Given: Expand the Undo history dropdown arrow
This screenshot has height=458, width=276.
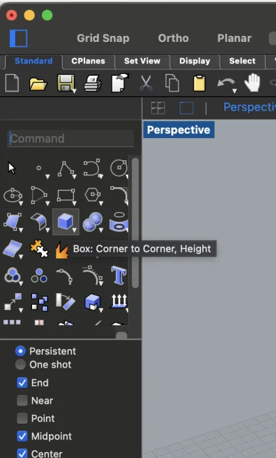Looking at the screenshot, I should tap(234, 92).
